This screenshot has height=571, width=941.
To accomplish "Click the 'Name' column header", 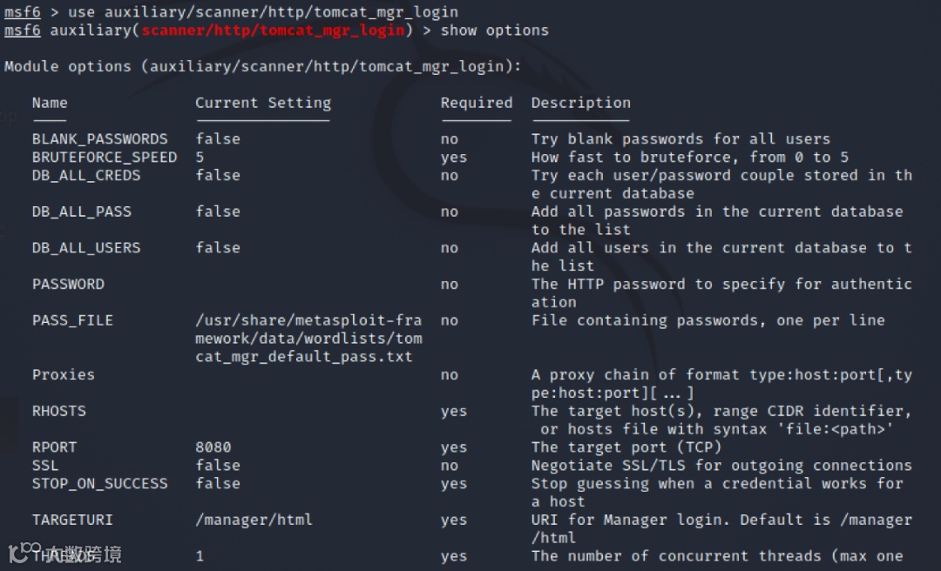I will pyautogui.click(x=50, y=103).
